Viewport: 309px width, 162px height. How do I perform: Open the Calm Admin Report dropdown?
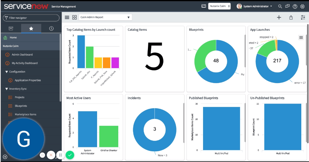105,17
